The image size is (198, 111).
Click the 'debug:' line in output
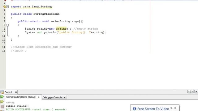click(11, 103)
